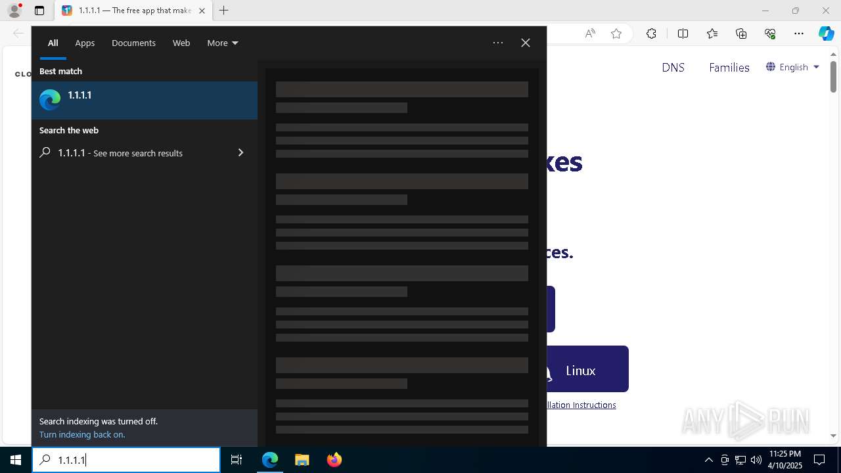Click the scrollbar down arrow

(x=833, y=436)
